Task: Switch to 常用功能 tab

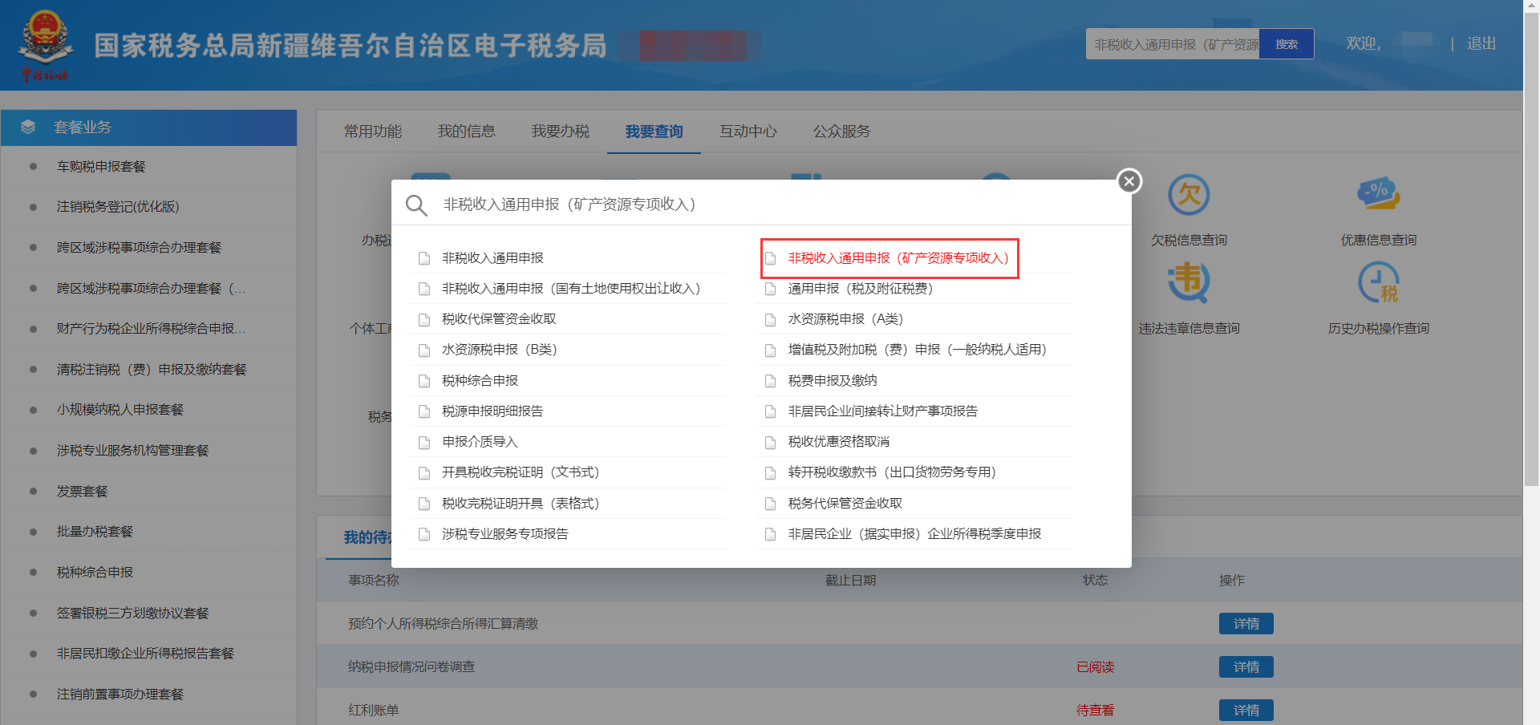Action: point(373,132)
